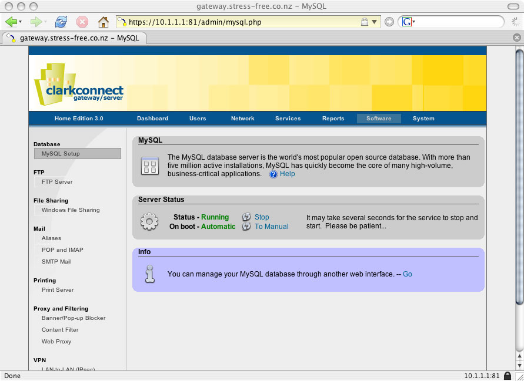Open the Dashboard menu
Image resolution: width=524 pixels, height=381 pixels.
tap(152, 119)
